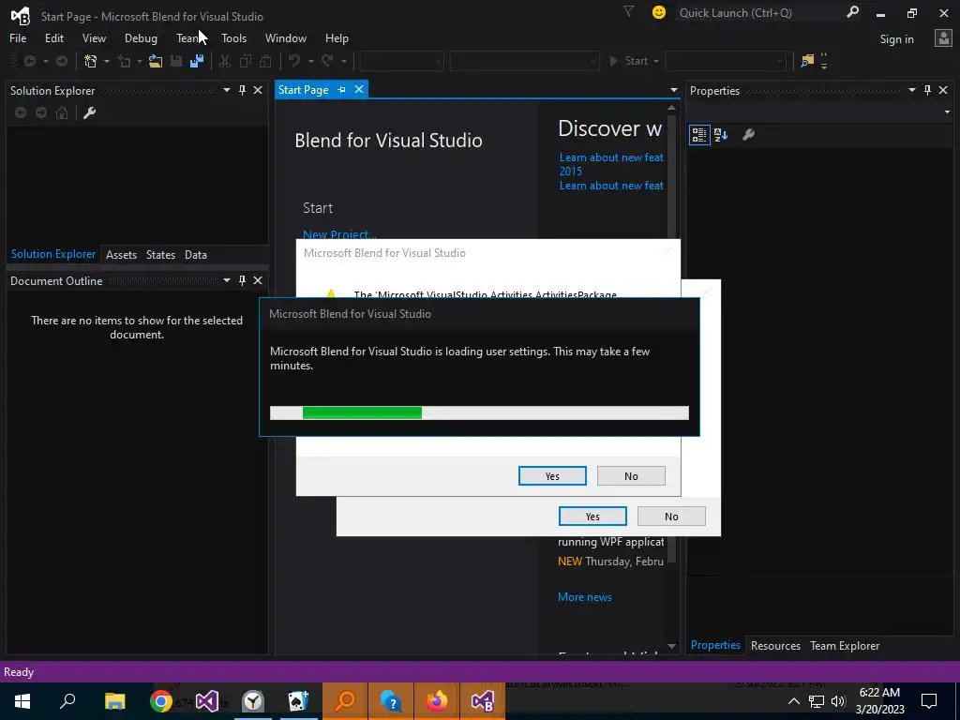Screen dimensions: 960x720
Task: Click the Solution Explorer Home icon
Action: click(x=62, y=112)
